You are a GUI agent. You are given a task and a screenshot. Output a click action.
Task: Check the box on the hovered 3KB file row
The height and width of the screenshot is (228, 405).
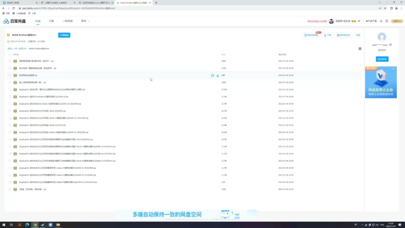10,75
